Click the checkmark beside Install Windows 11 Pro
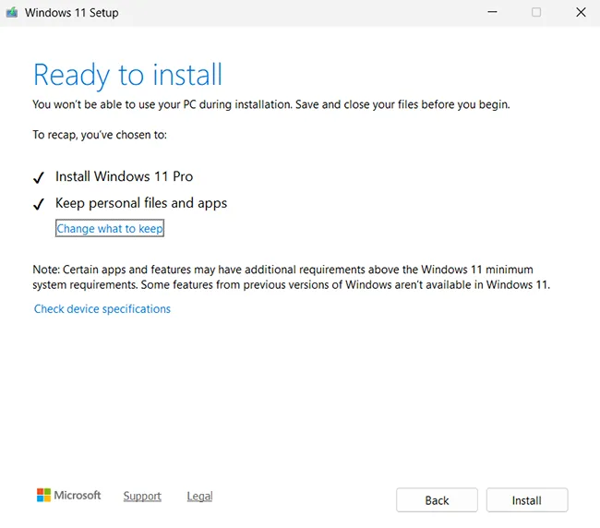This screenshot has width=600, height=528. (x=39, y=177)
